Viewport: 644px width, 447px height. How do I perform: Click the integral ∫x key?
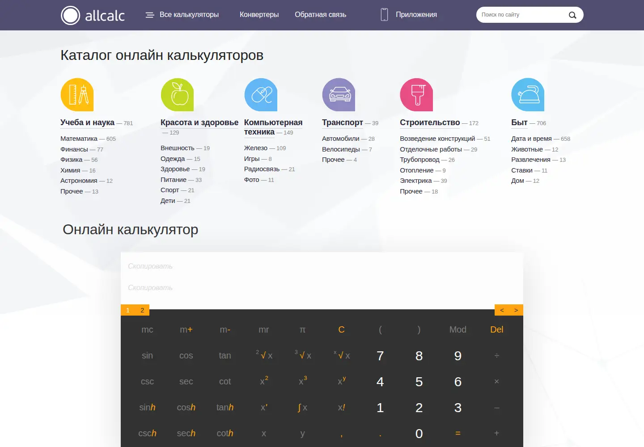302,407
